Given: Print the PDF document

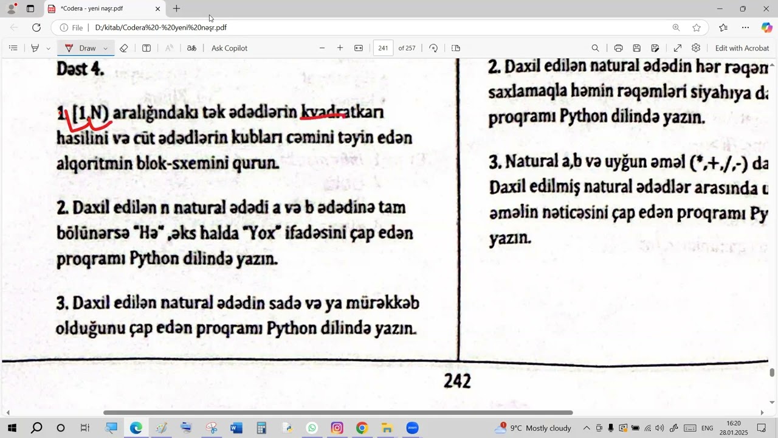Looking at the screenshot, I should point(618,48).
